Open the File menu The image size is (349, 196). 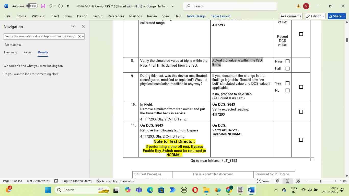tap(8, 16)
